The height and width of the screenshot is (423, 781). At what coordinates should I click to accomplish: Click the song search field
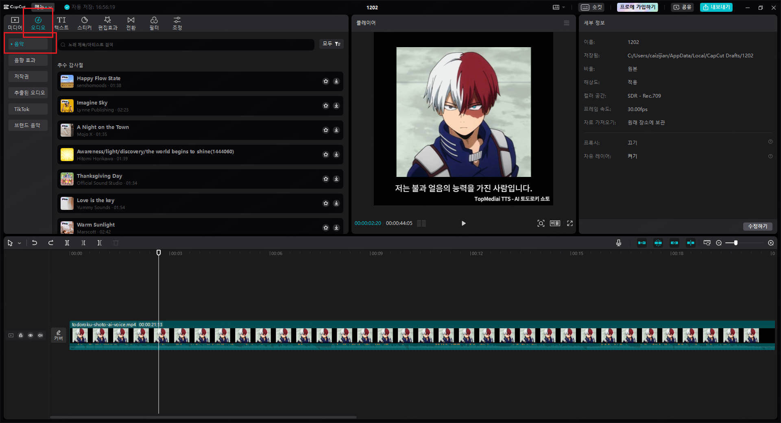[x=186, y=45]
